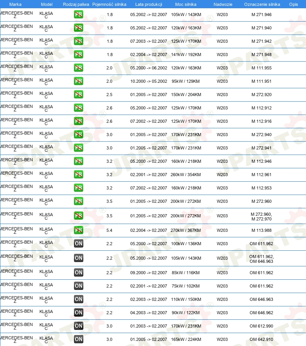Click power value 141kW / 192KM
Screen dimensions: 306x346
186,55
